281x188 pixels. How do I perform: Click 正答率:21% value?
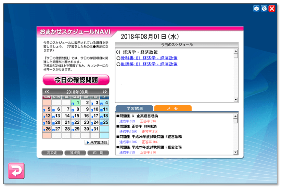tap(150, 132)
